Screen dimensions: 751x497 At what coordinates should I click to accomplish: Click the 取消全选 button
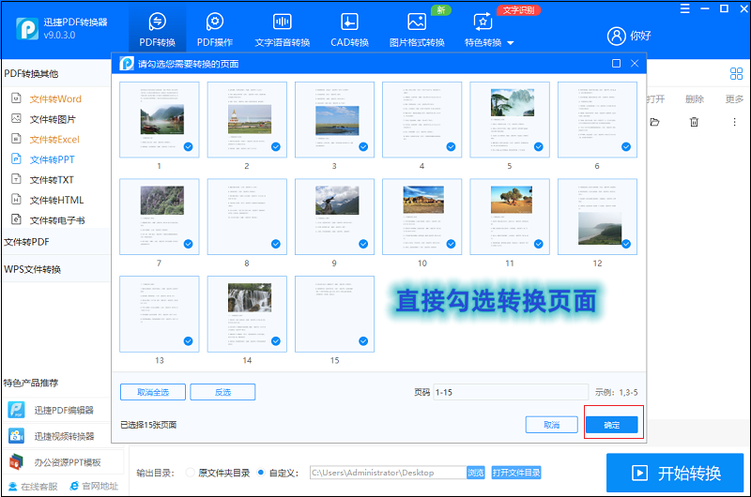tap(152, 392)
